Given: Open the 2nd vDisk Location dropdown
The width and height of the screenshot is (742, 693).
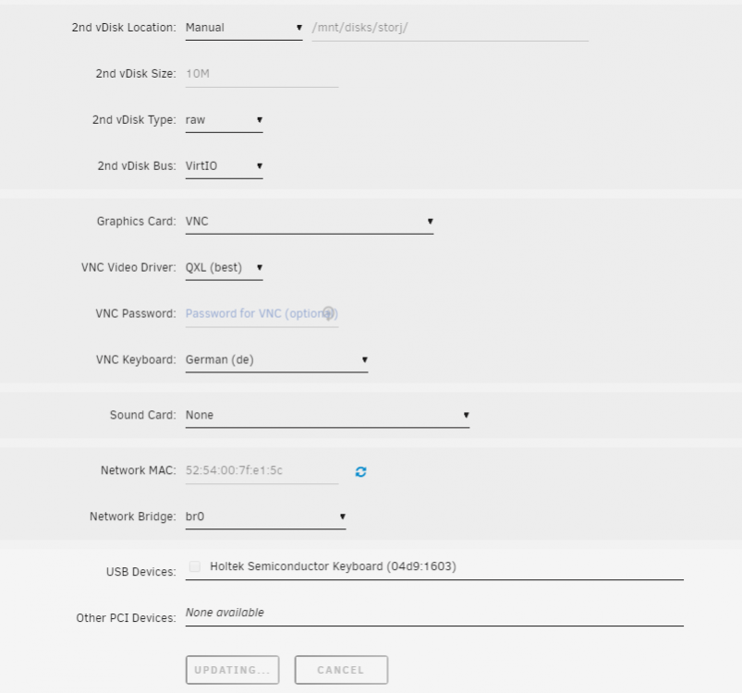Looking at the screenshot, I should [244, 28].
